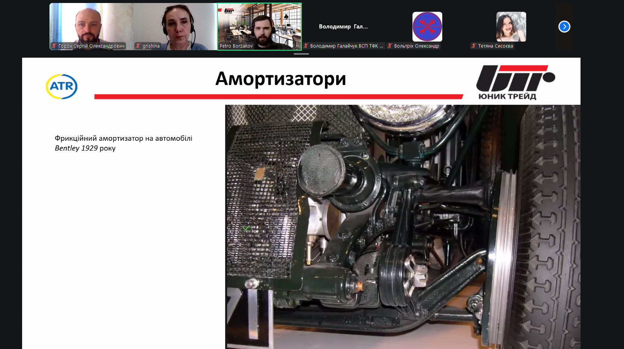Show next participants with the arrow button

pyautogui.click(x=564, y=27)
